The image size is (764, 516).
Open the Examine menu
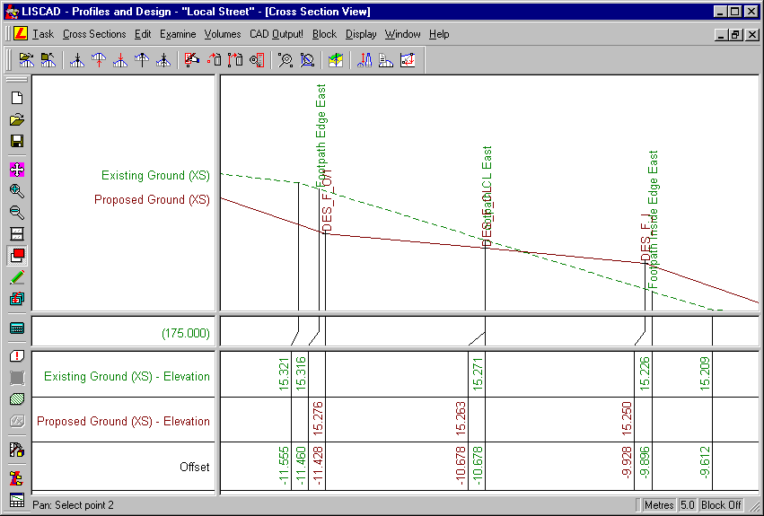pyautogui.click(x=178, y=34)
